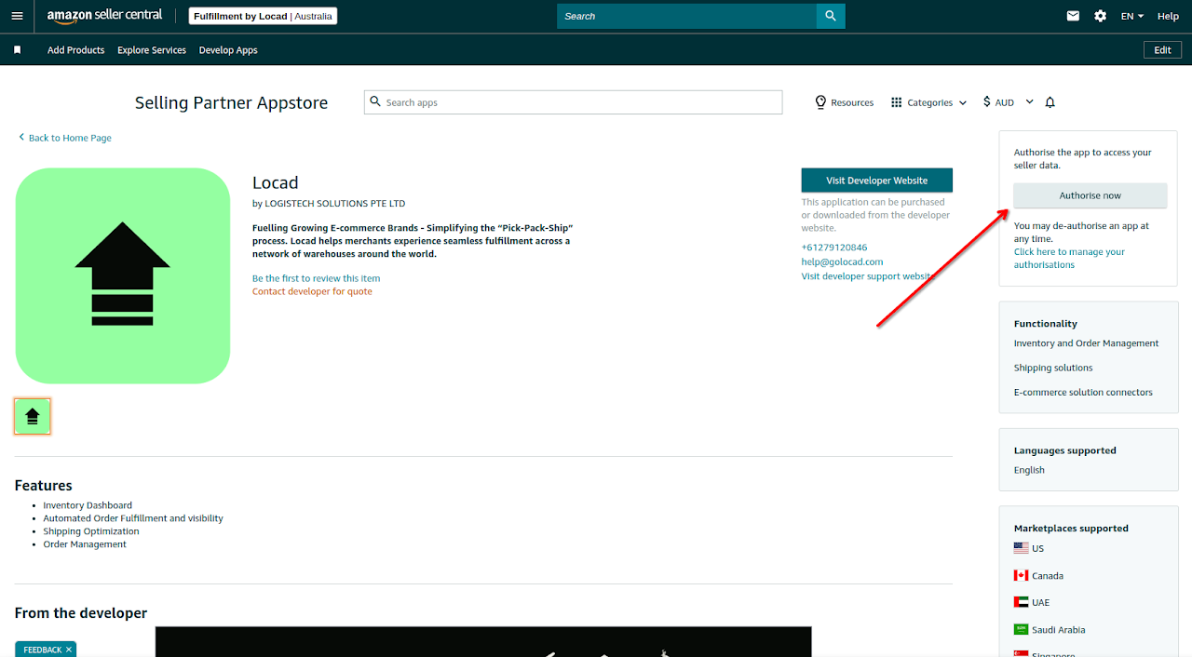Open Add Products menu item
The image size is (1192, 657).
(x=76, y=50)
